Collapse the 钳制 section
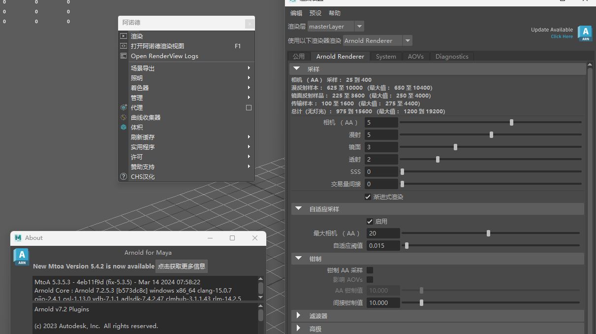The width and height of the screenshot is (596, 334). (x=298, y=258)
